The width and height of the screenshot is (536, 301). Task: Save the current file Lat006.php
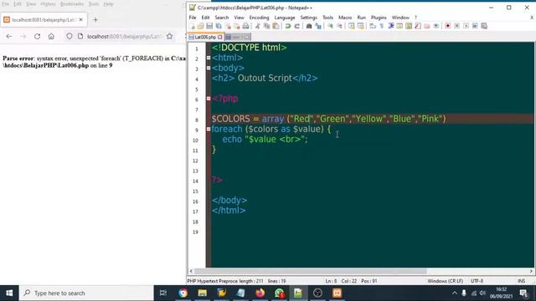click(209, 26)
